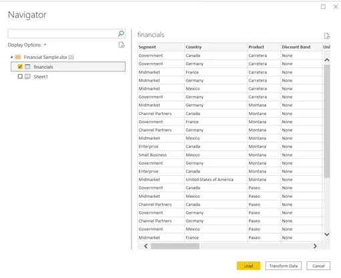Click the refresh file icon beside Display Options
Image resolution: width=341 pixels, height=278 pixels.
[x=121, y=45]
